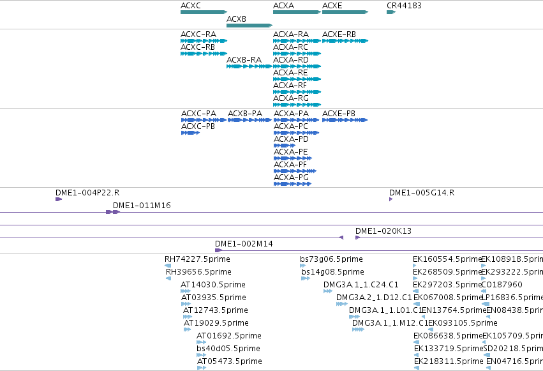Screen dimensions: 543x371
Task: Select transcript ACXA-RG
Action: click(x=297, y=105)
